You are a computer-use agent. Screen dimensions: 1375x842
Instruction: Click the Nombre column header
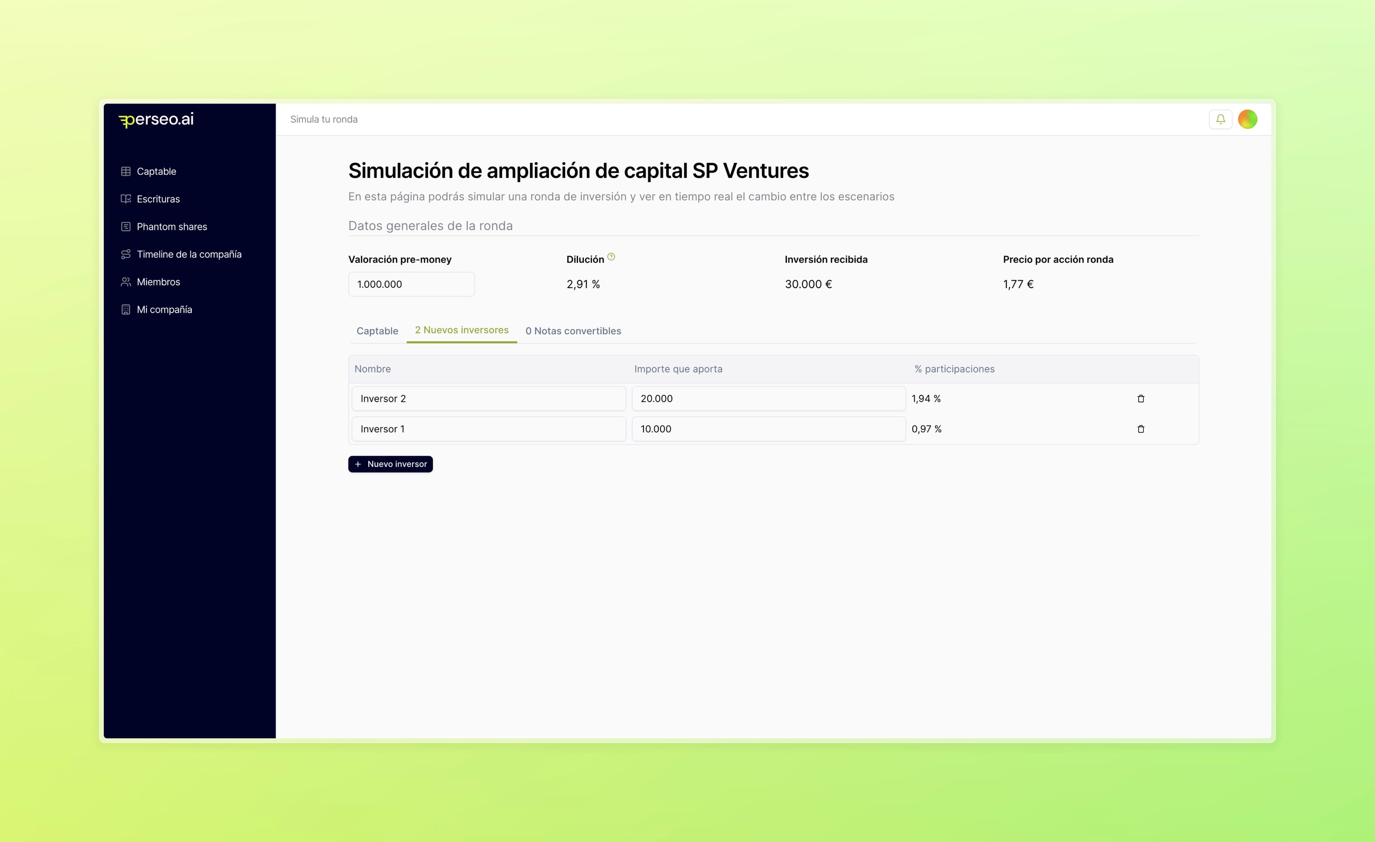point(372,369)
